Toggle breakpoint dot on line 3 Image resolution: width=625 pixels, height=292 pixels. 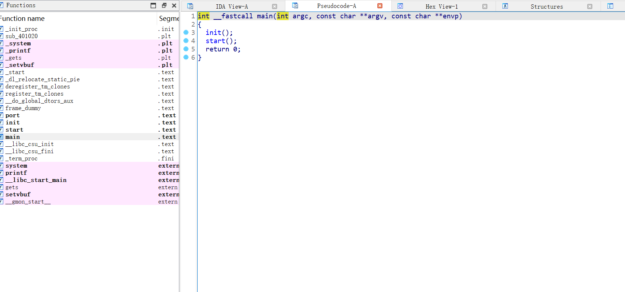pyautogui.click(x=186, y=32)
